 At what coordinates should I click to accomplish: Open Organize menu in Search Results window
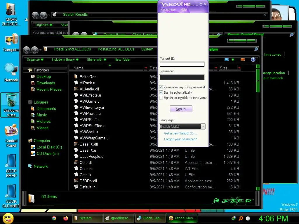point(44,25)
